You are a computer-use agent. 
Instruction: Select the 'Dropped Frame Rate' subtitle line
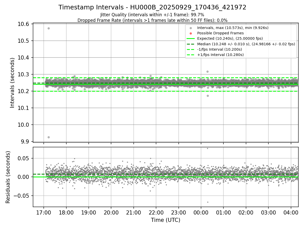coord(152,20)
